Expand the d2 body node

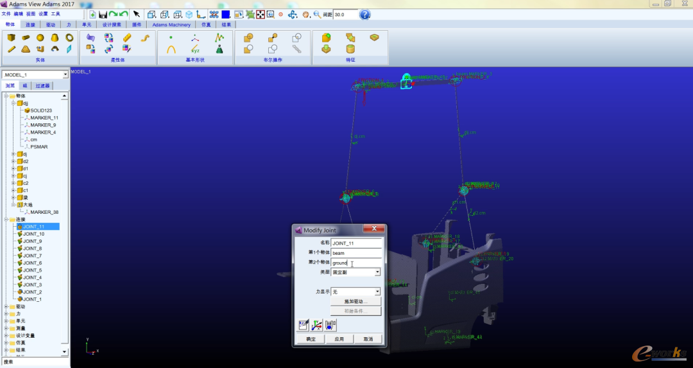pyautogui.click(x=13, y=161)
